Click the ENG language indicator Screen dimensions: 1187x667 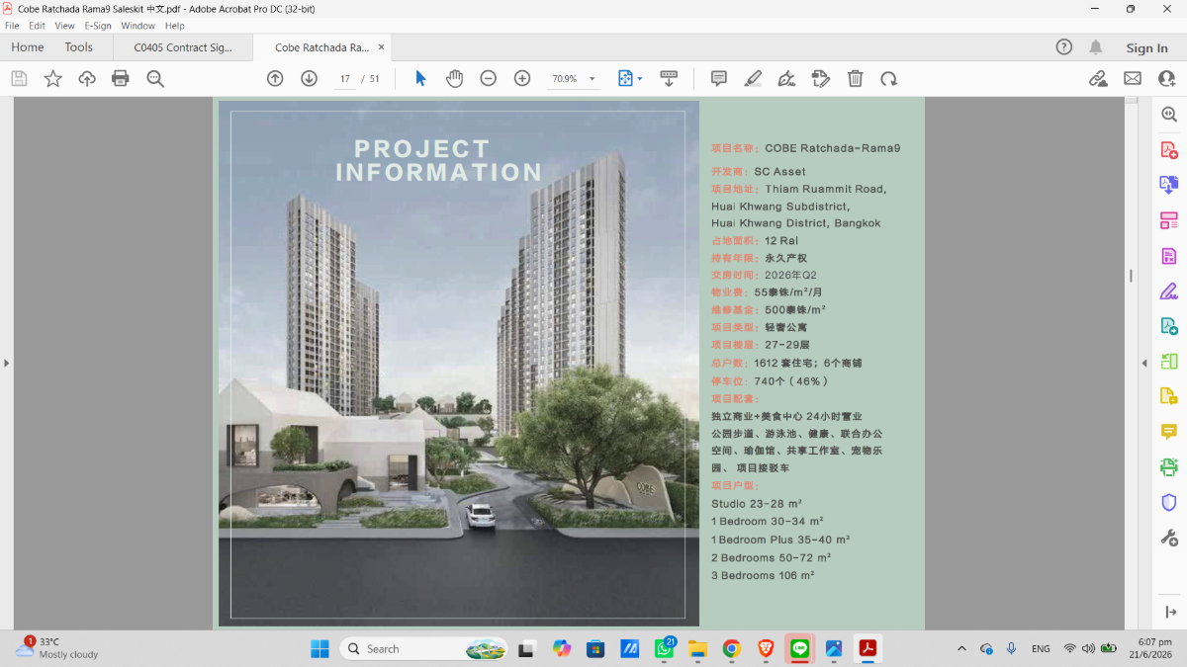click(x=1041, y=649)
